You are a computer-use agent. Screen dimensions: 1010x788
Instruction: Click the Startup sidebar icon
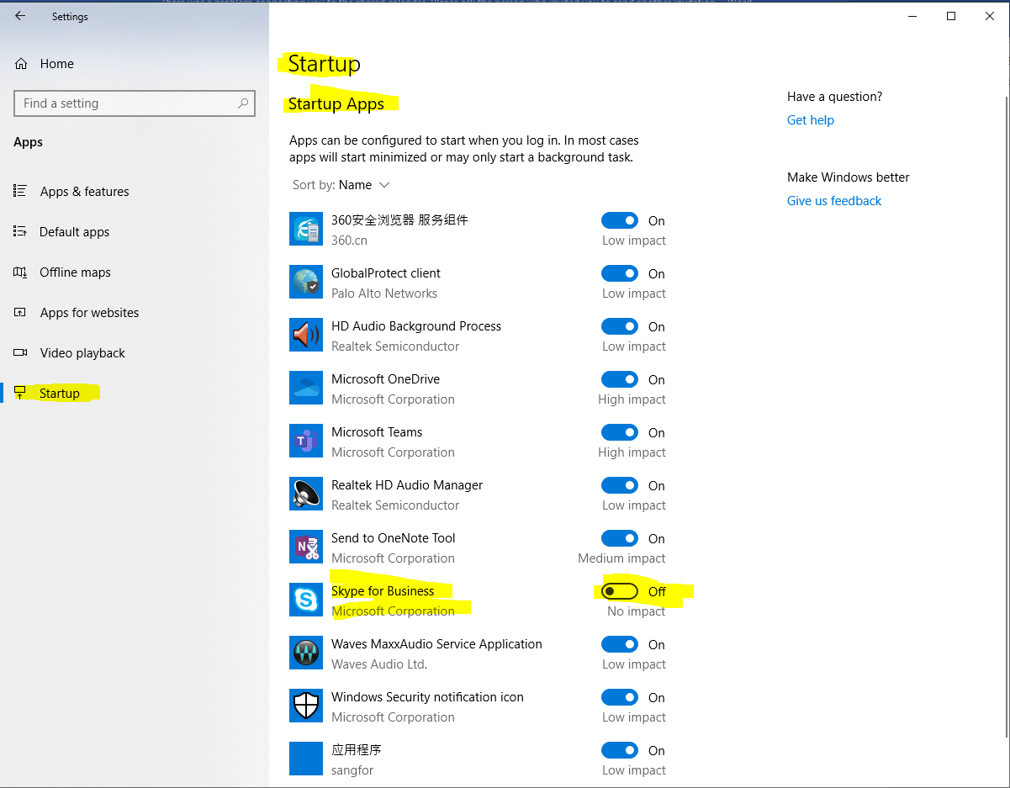(x=21, y=394)
